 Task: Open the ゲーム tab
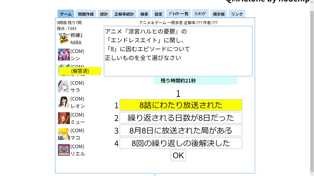click(66, 14)
